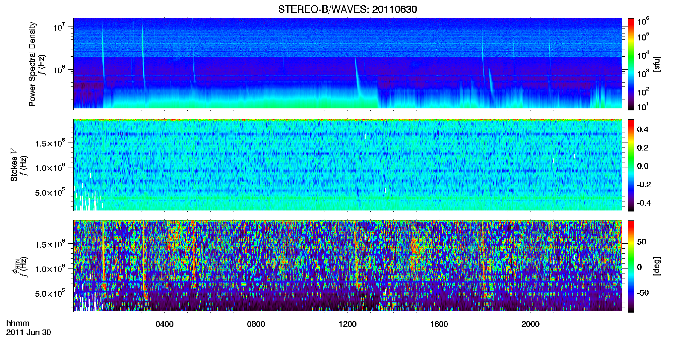The width and height of the screenshot is (695, 358).
Task: Click the 1200 time tick label
Action: [347, 324]
